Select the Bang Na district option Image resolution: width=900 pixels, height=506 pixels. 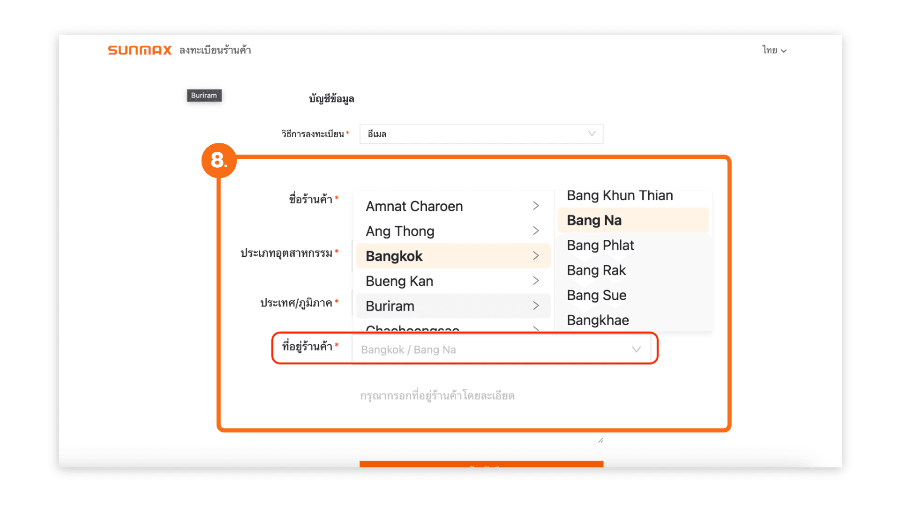point(594,220)
